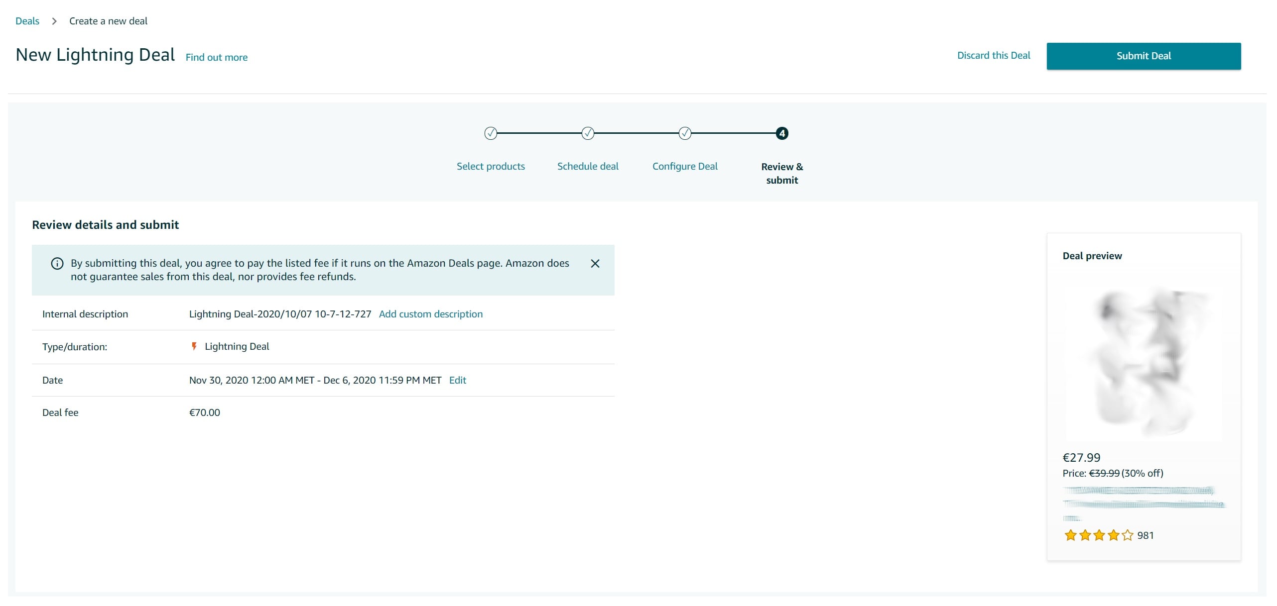The image size is (1277, 606).
Task: Click the Review & submit step label
Action: click(782, 173)
